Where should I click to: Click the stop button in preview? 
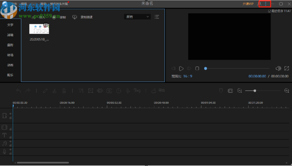click(197, 68)
